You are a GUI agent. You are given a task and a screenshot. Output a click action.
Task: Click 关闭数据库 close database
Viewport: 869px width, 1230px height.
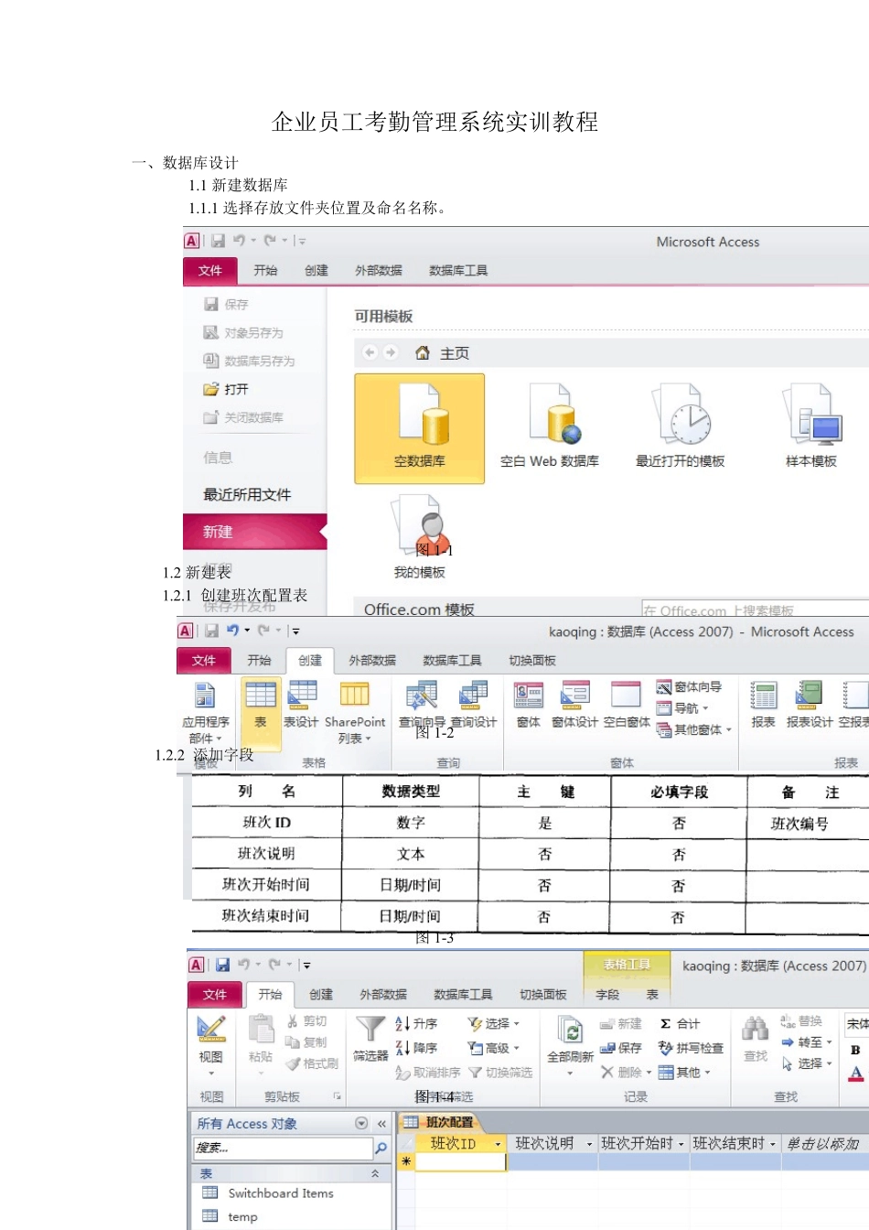[x=243, y=417]
